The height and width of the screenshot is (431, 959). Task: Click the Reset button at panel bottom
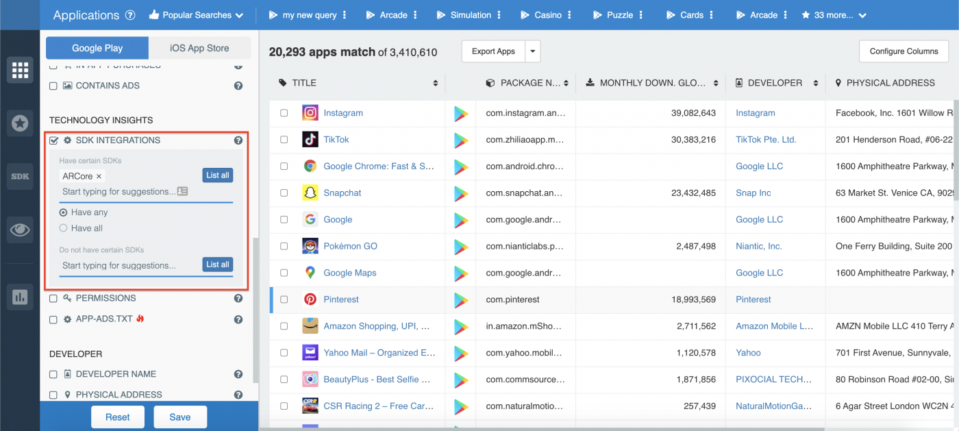[x=117, y=417]
